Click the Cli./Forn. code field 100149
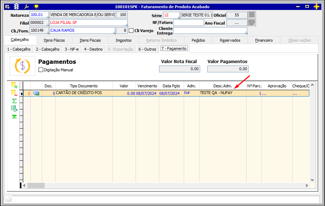Image resolution: width=325 pixels, height=206 pixels. [x=39, y=31]
